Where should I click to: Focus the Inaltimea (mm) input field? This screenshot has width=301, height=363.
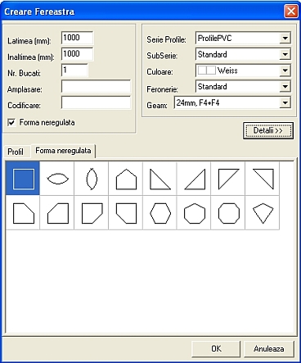[78, 54]
